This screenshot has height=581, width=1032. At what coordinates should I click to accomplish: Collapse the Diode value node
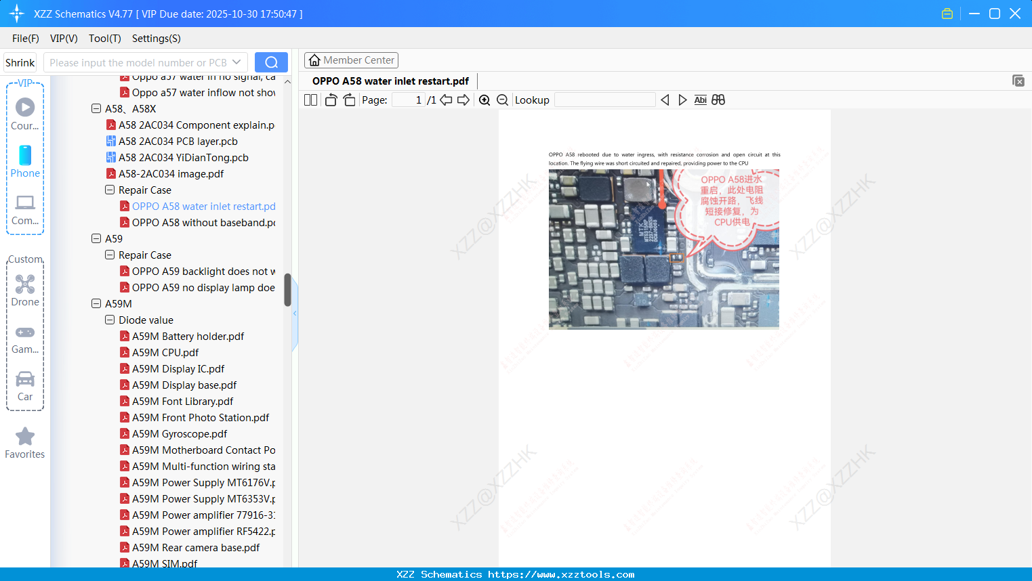[110, 320]
